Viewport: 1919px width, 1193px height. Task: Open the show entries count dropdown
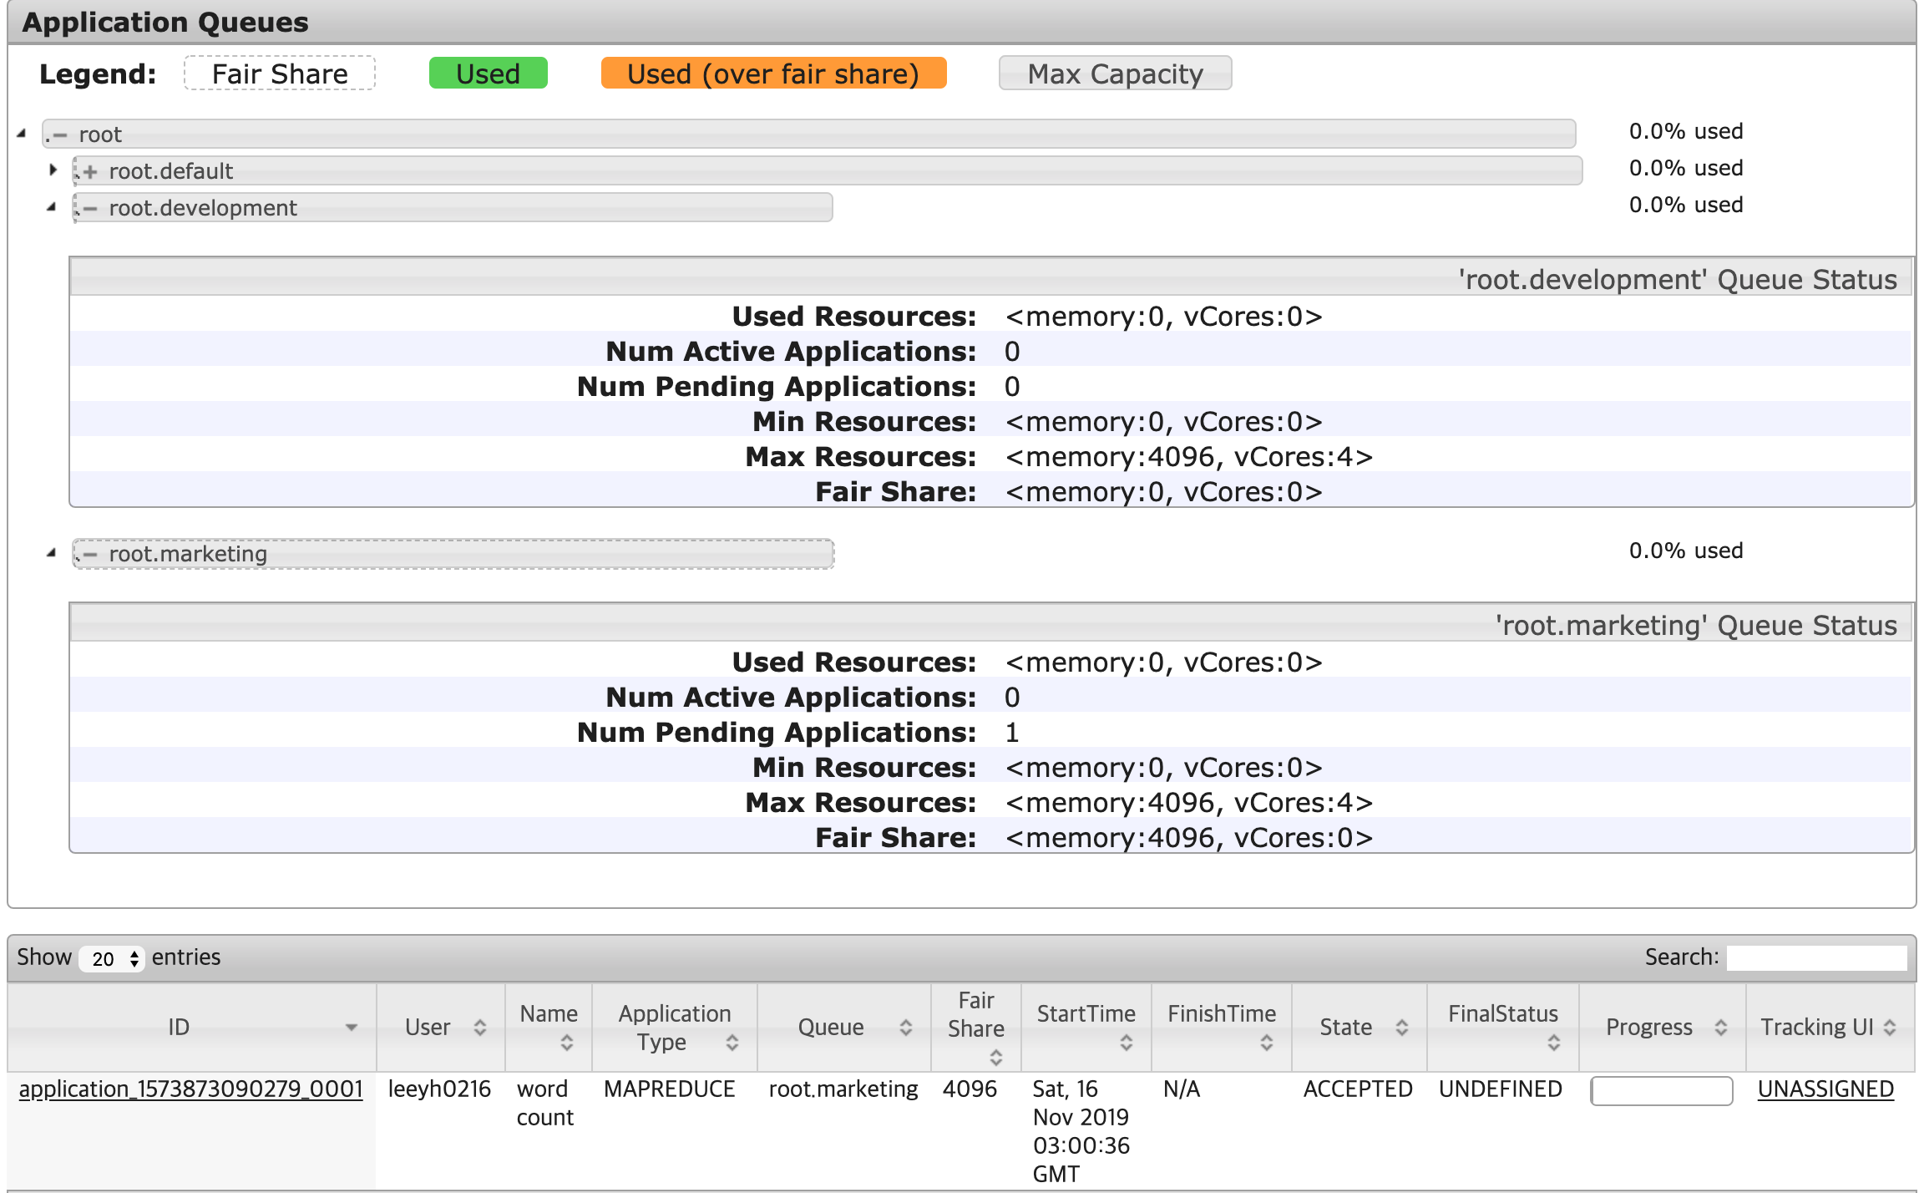(x=113, y=958)
